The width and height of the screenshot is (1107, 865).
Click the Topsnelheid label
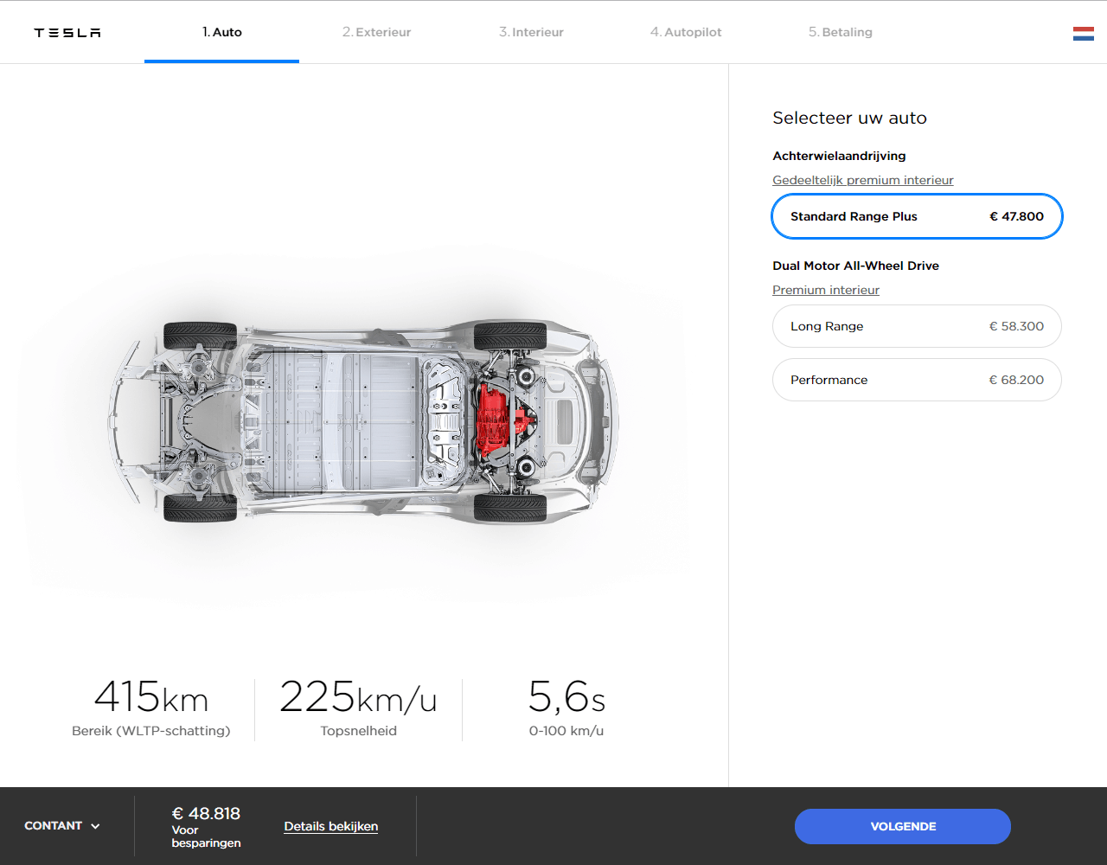(x=358, y=731)
